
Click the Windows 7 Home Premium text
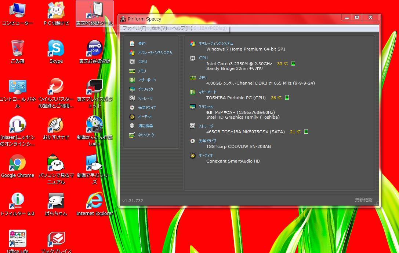pos(246,49)
